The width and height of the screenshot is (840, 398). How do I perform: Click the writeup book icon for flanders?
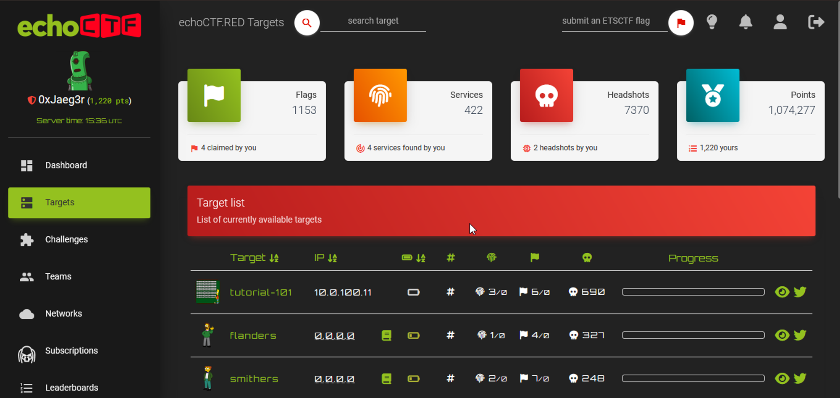click(386, 335)
